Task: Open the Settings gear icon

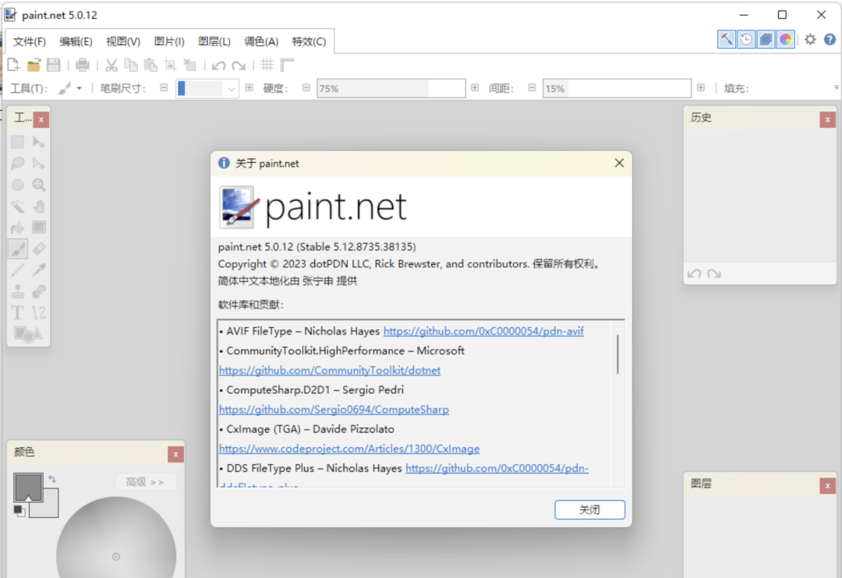Action: coord(810,39)
